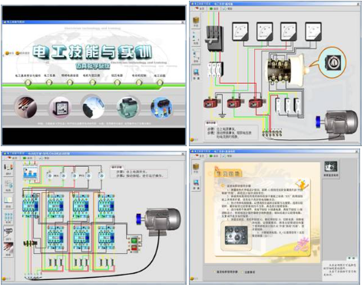Screen dimensions: 364x287
Task: Click the black fuse holder below the first contactor
Action: pyautogui.click(x=30, y=243)
